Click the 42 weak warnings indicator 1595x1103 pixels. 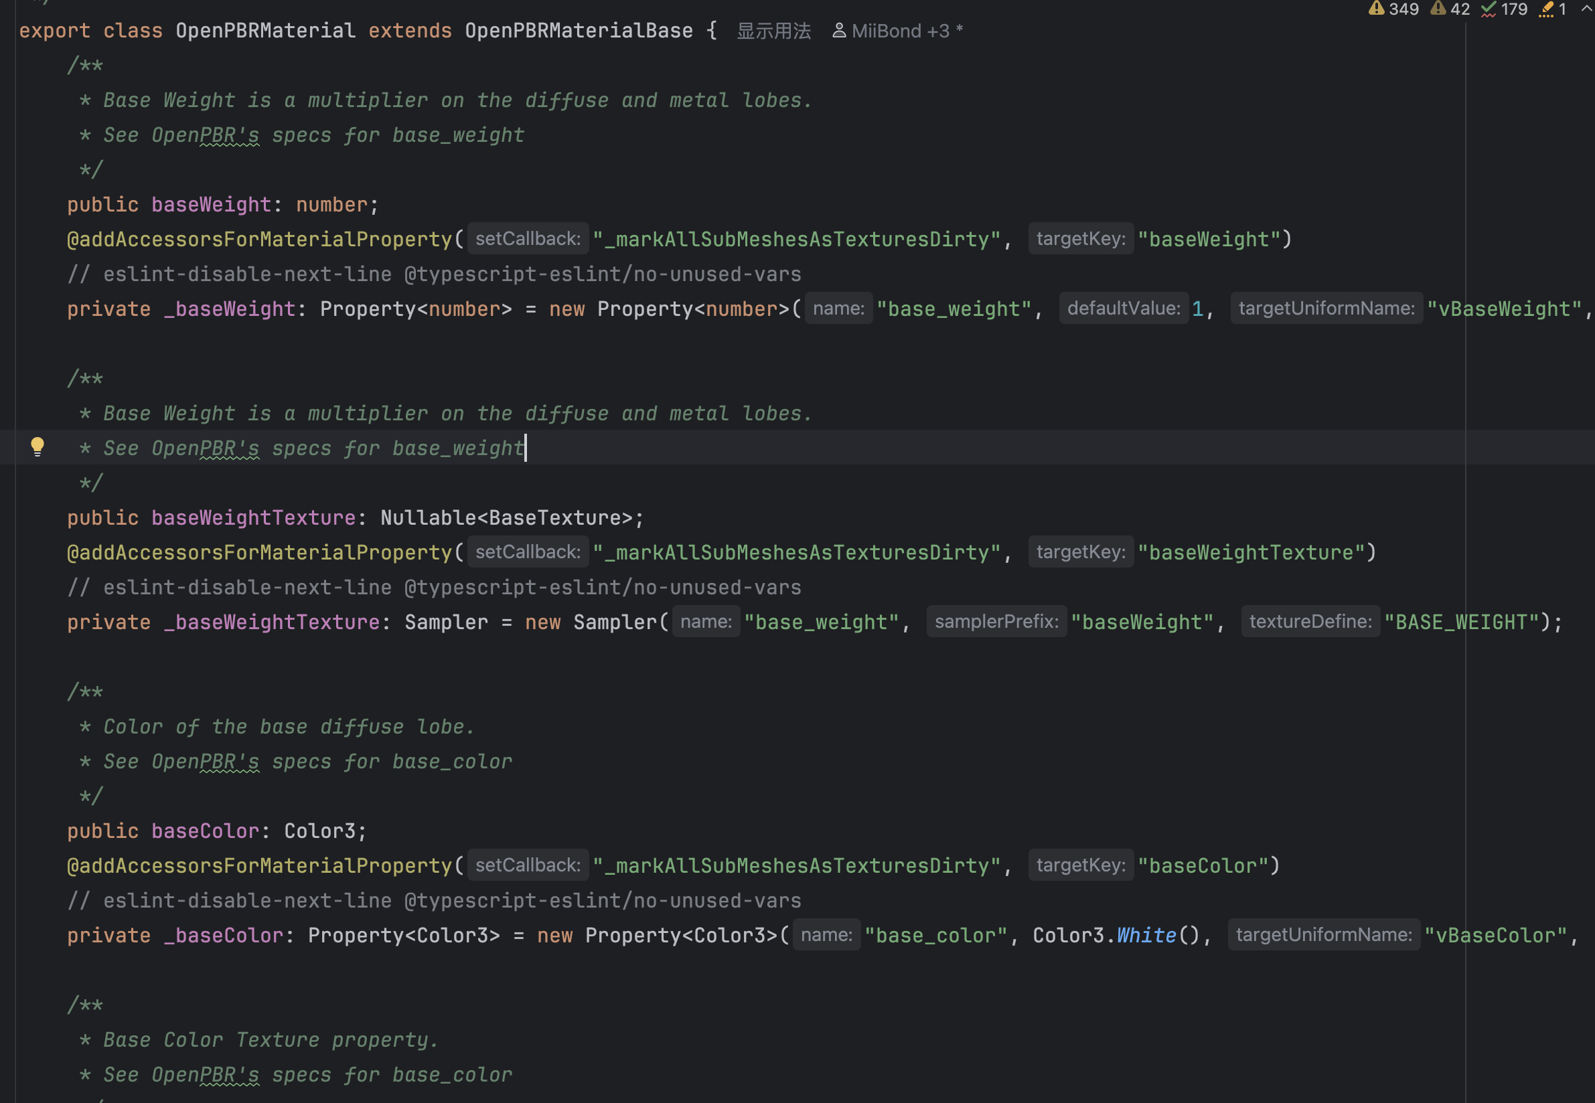(x=1450, y=9)
